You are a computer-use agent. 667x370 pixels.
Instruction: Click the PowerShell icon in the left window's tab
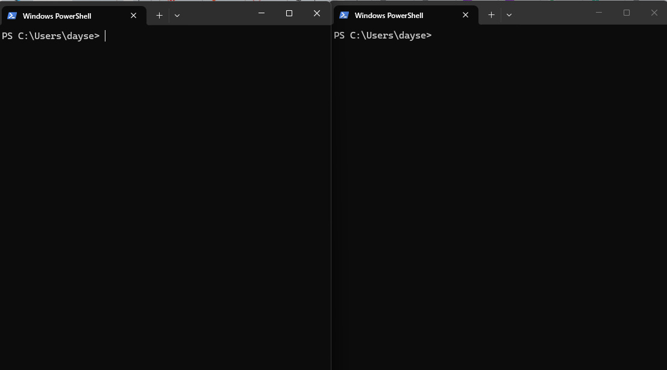12,16
